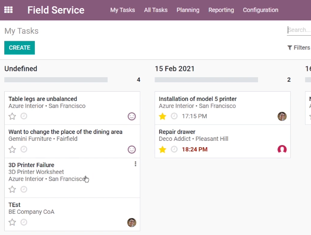Open activity clock on Table legs are unbalanced
The height and width of the screenshot is (235, 311).
[24, 116]
